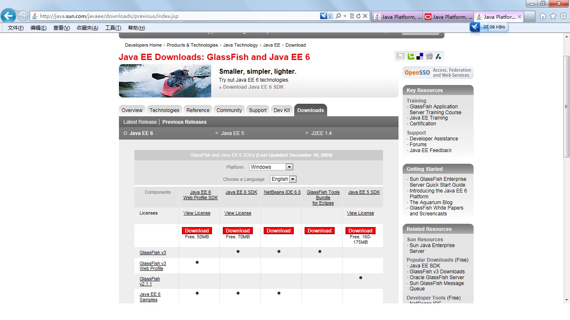This screenshot has height=320, width=570.
Task: Refresh the page using the reload icon
Action: pos(358,16)
